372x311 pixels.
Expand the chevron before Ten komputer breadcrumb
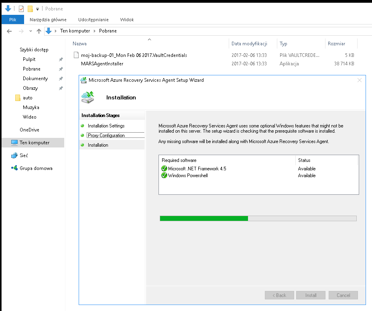coord(55,31)
